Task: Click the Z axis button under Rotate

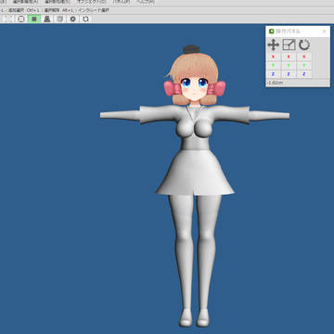Action: click(304, 74)
